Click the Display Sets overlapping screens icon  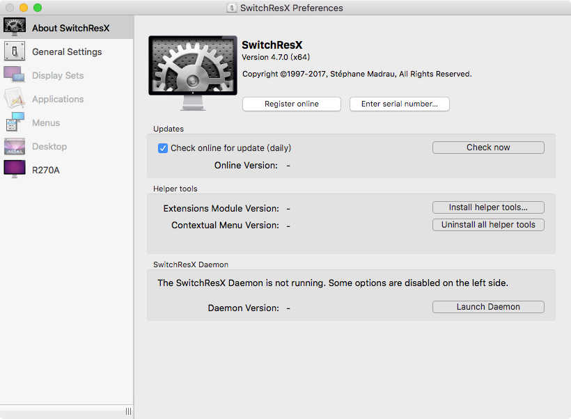click(x=14, y=74)
